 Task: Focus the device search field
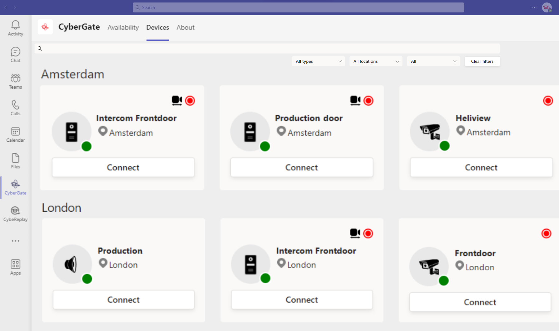coord(267,48)
